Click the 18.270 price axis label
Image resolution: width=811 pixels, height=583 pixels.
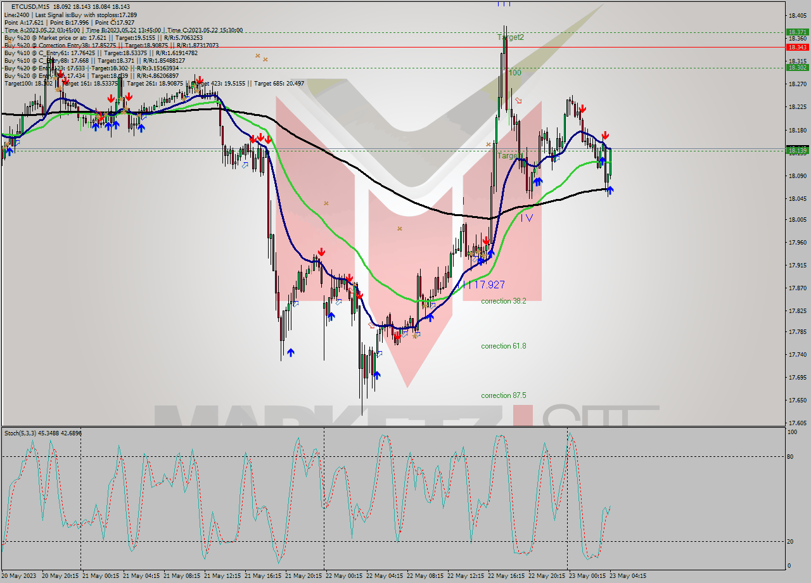pyautogui.click(x=796, y=84)
